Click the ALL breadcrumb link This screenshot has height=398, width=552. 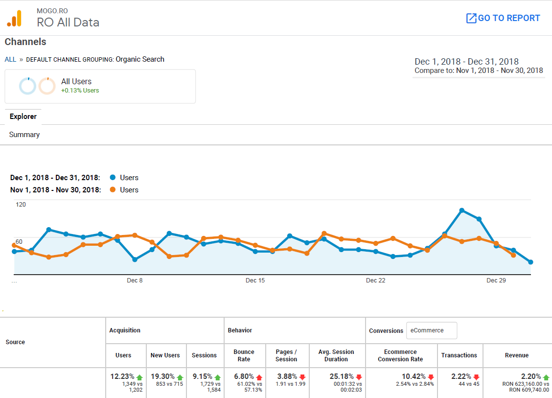coord(10,59)
